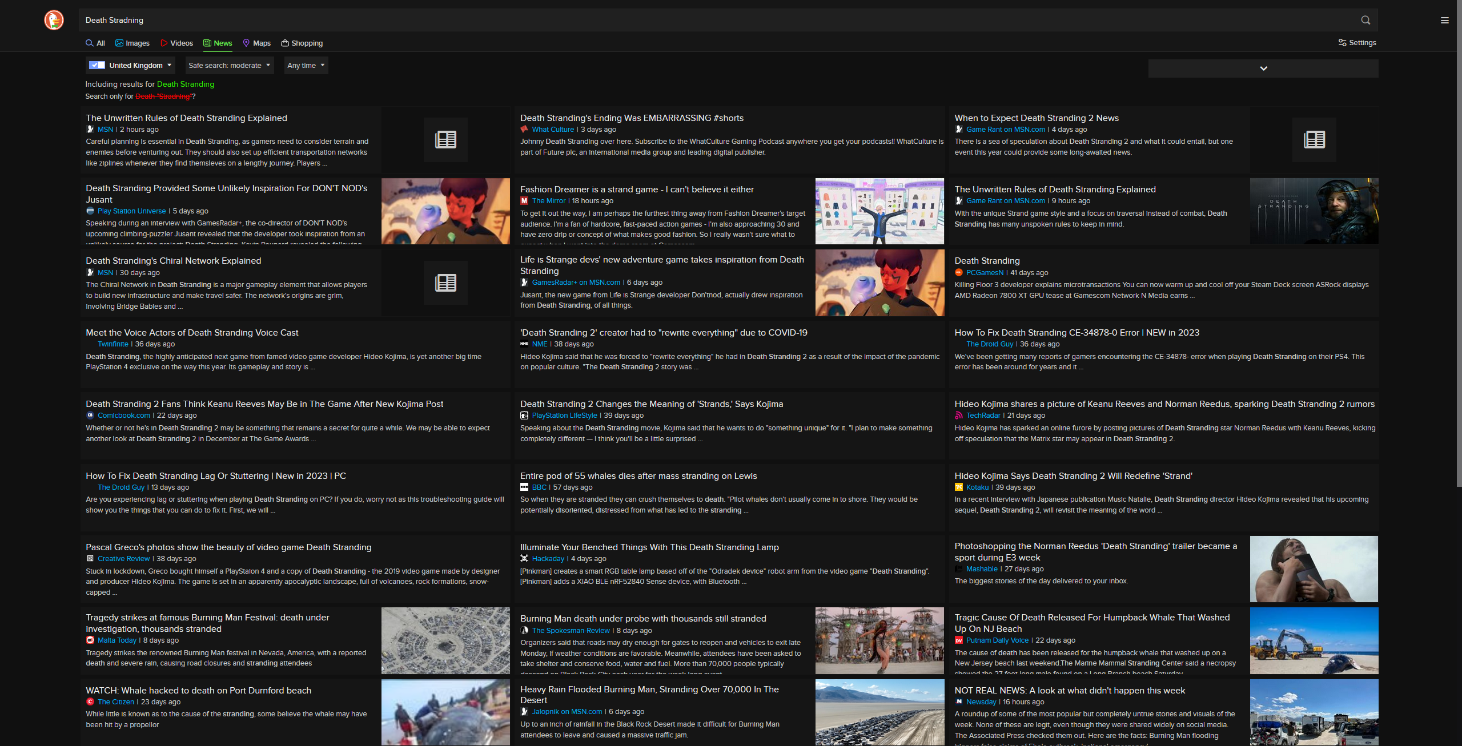
Task: Open the Any time filter dropdown
Action: pos(306,65)
